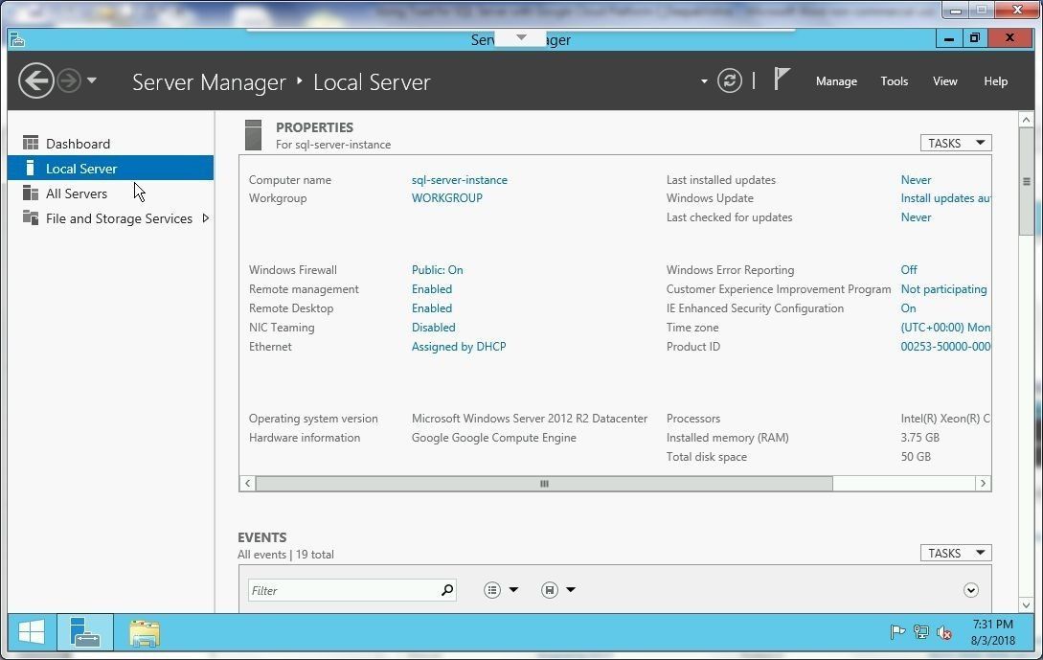Expand the events filter chevron button
The image size is (1043, 660).
(x=970, y=590)
